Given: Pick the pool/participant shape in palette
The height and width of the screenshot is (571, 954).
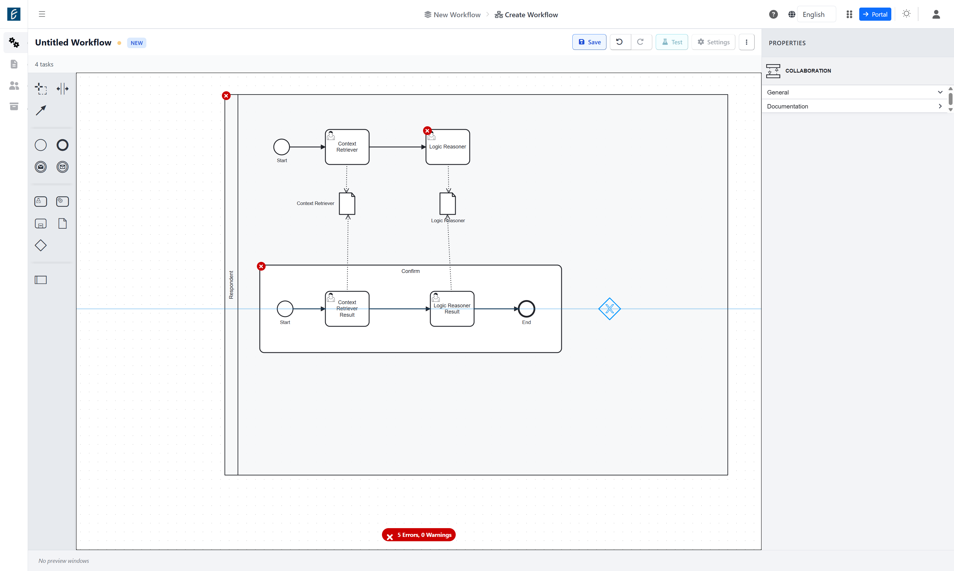Looking at the screenshot, I should pyautogui.click(x=41, y=280).
